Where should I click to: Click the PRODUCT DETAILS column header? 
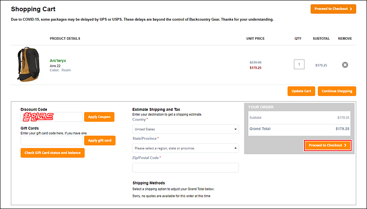[x=65, y=38]
